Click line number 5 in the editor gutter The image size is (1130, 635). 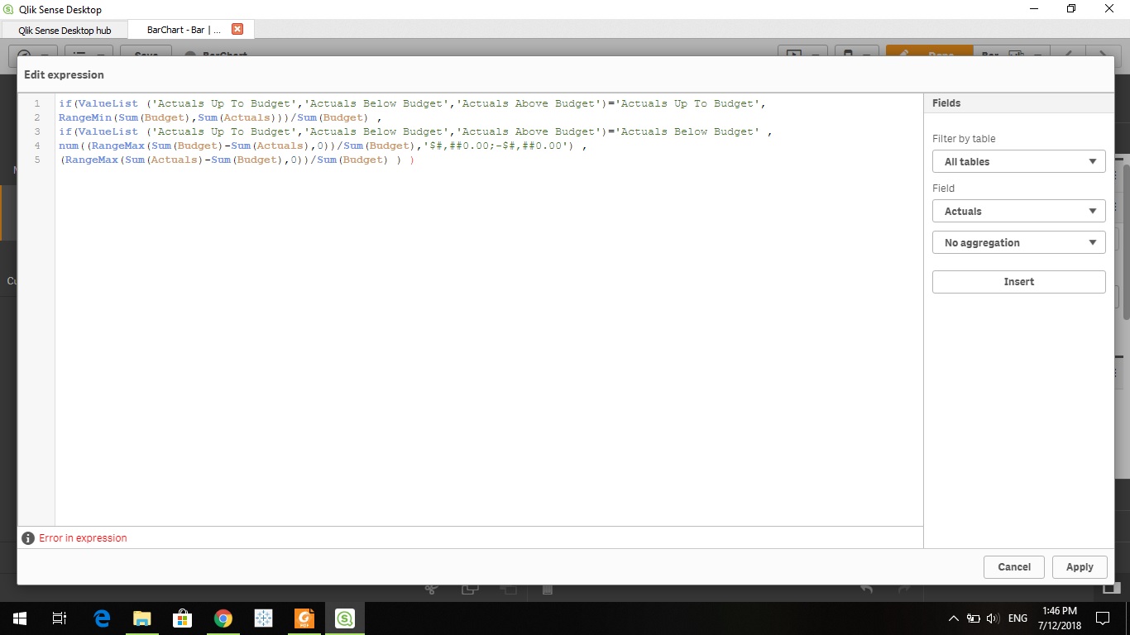37,160
